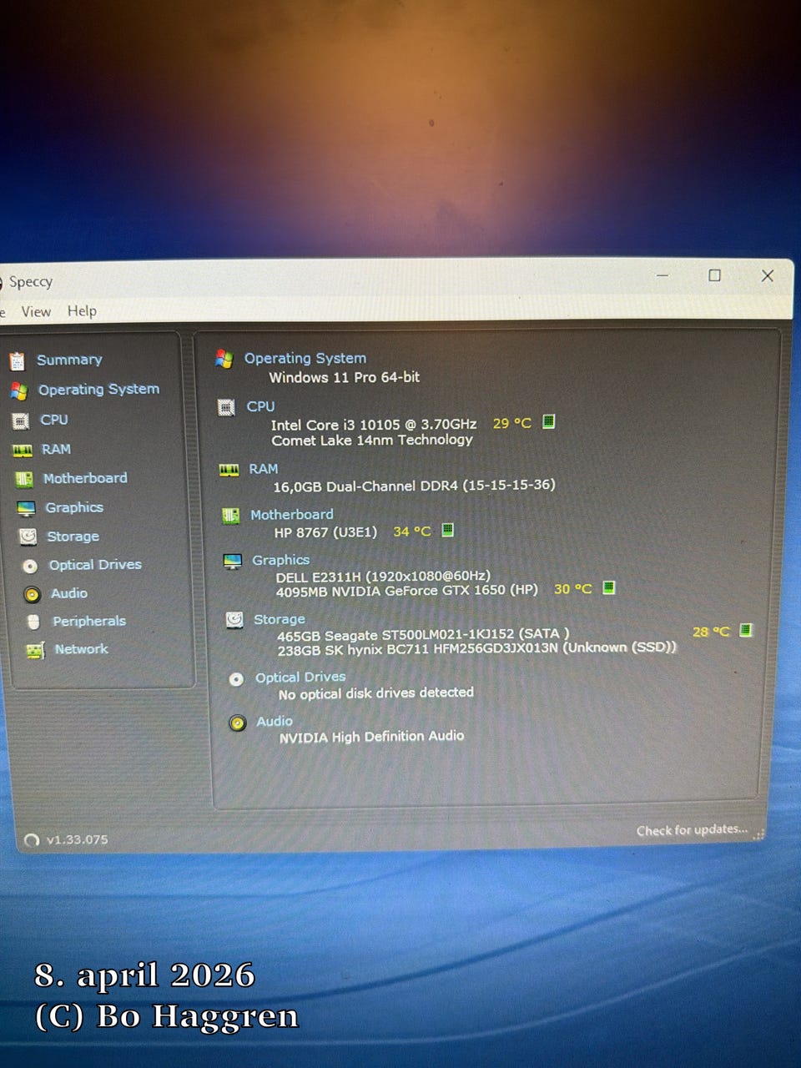801x1068 pixels.
Task: Click the Graphics heading link in summary
Action: pyautogui.click(x=281, y=560)
